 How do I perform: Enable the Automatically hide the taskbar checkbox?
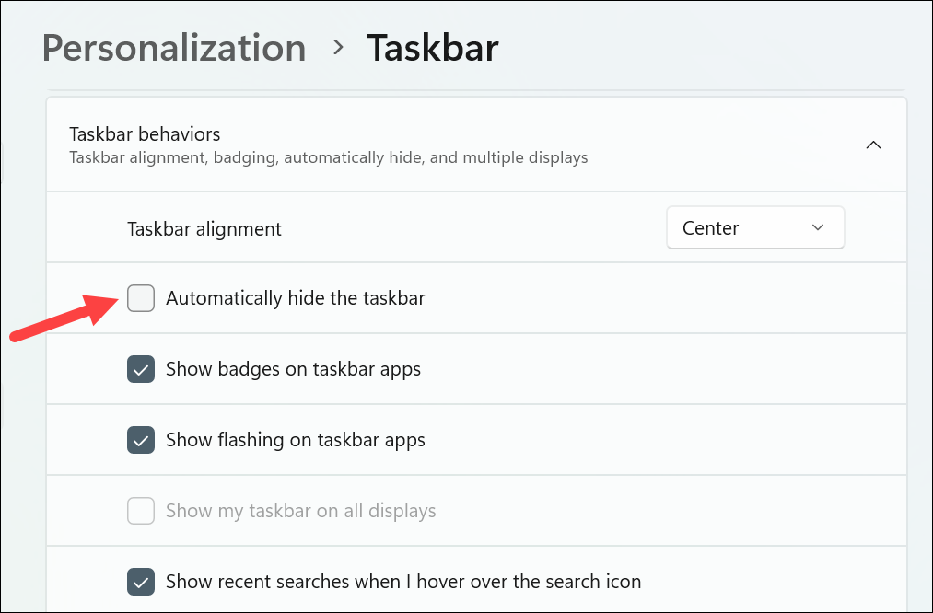(x=140, y=298)
